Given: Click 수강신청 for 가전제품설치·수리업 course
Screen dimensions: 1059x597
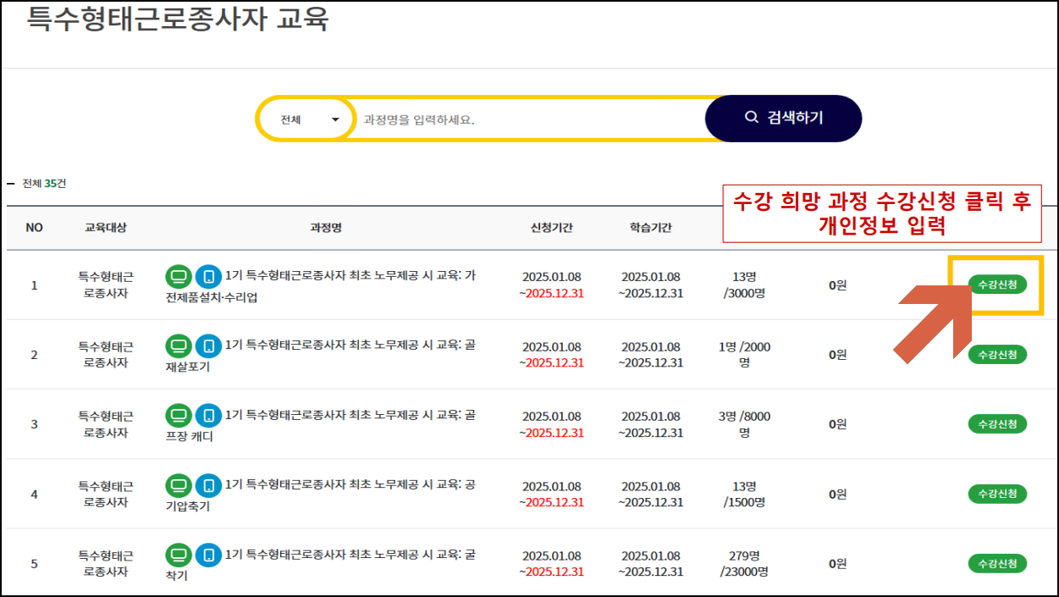Looking at the screenshot, I should (x=997, y=285).
